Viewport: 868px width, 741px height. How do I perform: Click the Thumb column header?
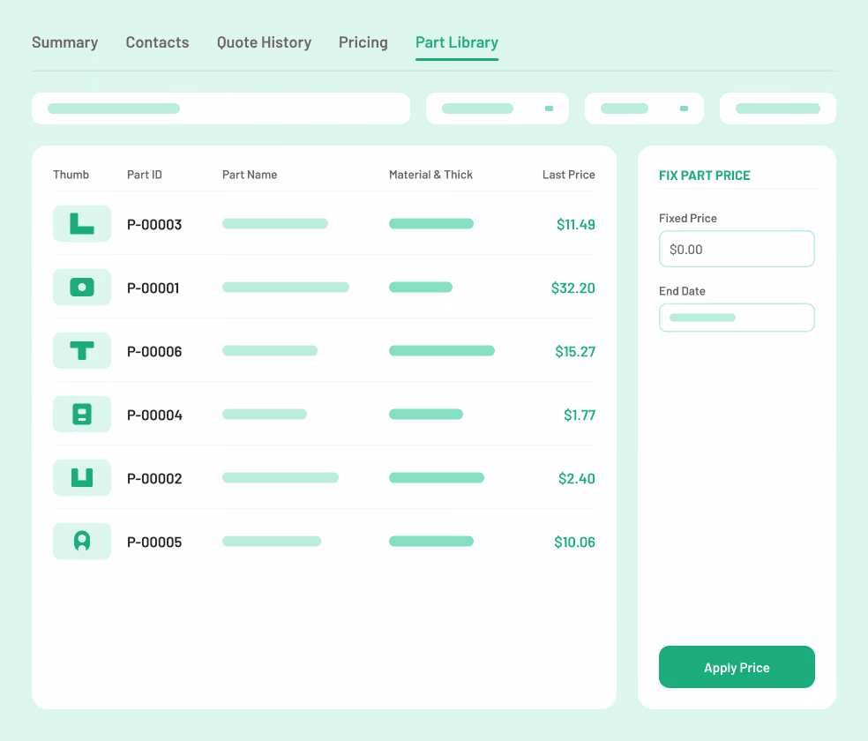pos(71,175)
